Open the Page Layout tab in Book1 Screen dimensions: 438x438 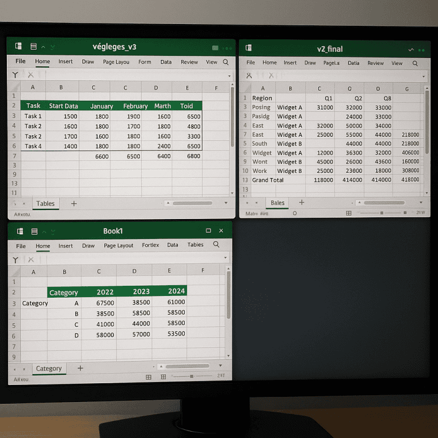click(x=119, y=246)
